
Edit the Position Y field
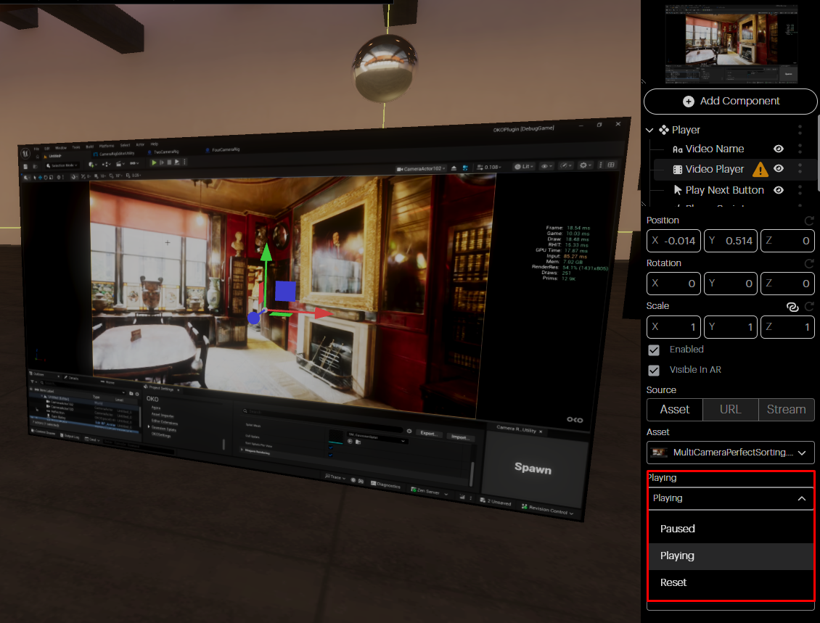(731, 241)
